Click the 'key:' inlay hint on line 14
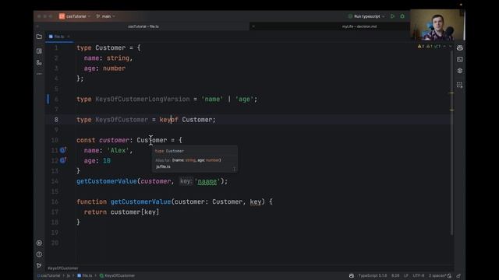This screenshot has width=499, height=280. [186, 181]
